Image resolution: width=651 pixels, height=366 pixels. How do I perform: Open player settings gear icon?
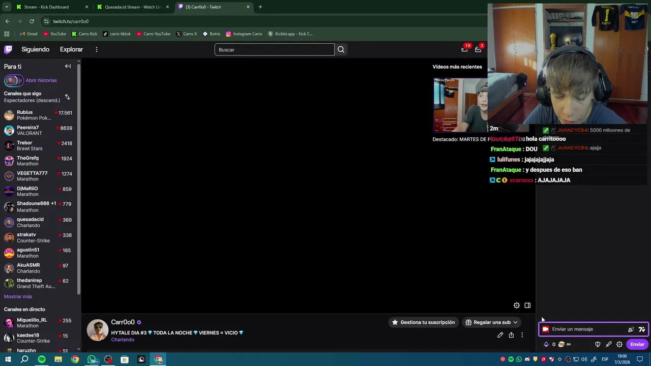coord(517,305)
